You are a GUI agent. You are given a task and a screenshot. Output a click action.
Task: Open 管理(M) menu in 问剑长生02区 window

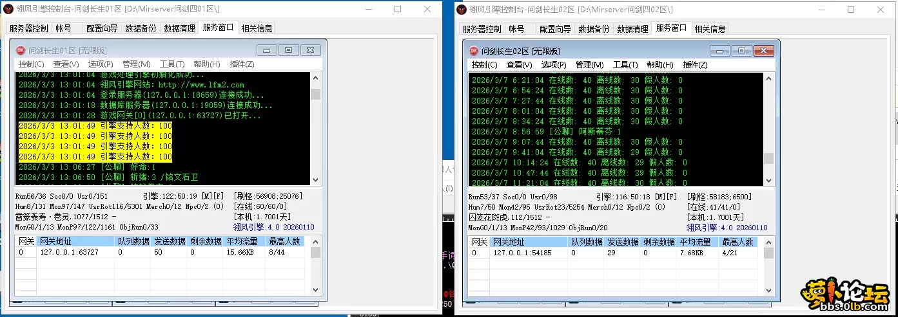coord(589,65)
